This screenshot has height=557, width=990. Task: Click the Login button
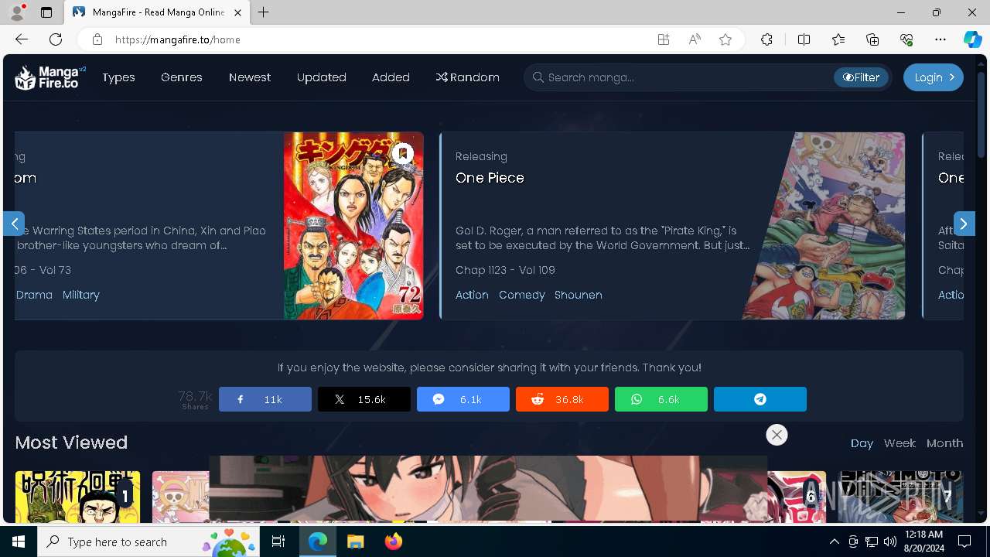(x=934, y=77)
